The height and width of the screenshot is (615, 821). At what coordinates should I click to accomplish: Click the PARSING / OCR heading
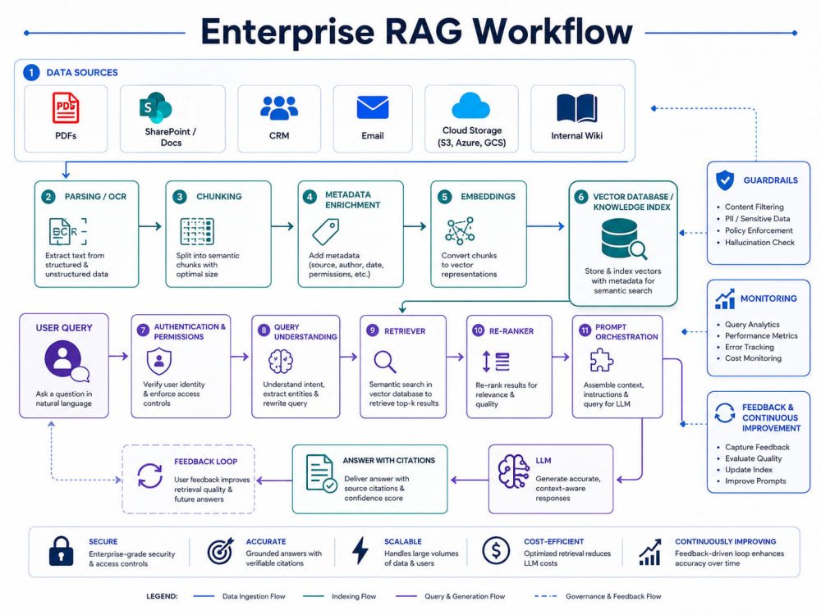pyautogui.click(x=95, y=197)
